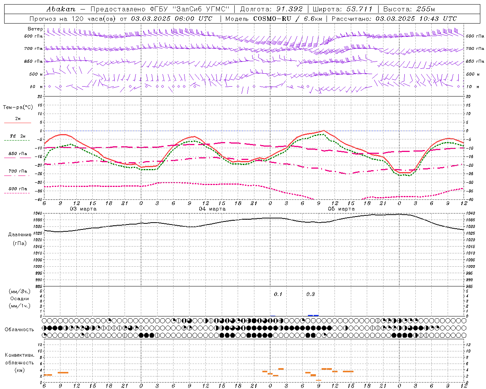Image resolution: width=486 pixels, height=389 pixels.
Task: Click the Высота: 255м value
Action: tap(409, 9)
